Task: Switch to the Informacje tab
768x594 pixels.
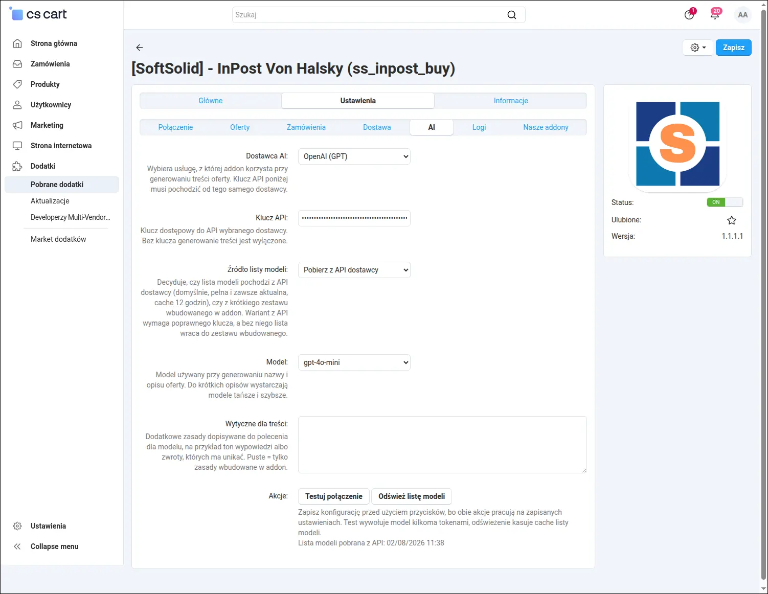Action: pyautogui.click(x=511, y=101)
